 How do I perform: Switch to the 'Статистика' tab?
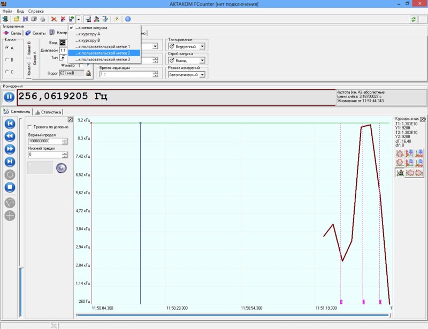coord(48,112)
